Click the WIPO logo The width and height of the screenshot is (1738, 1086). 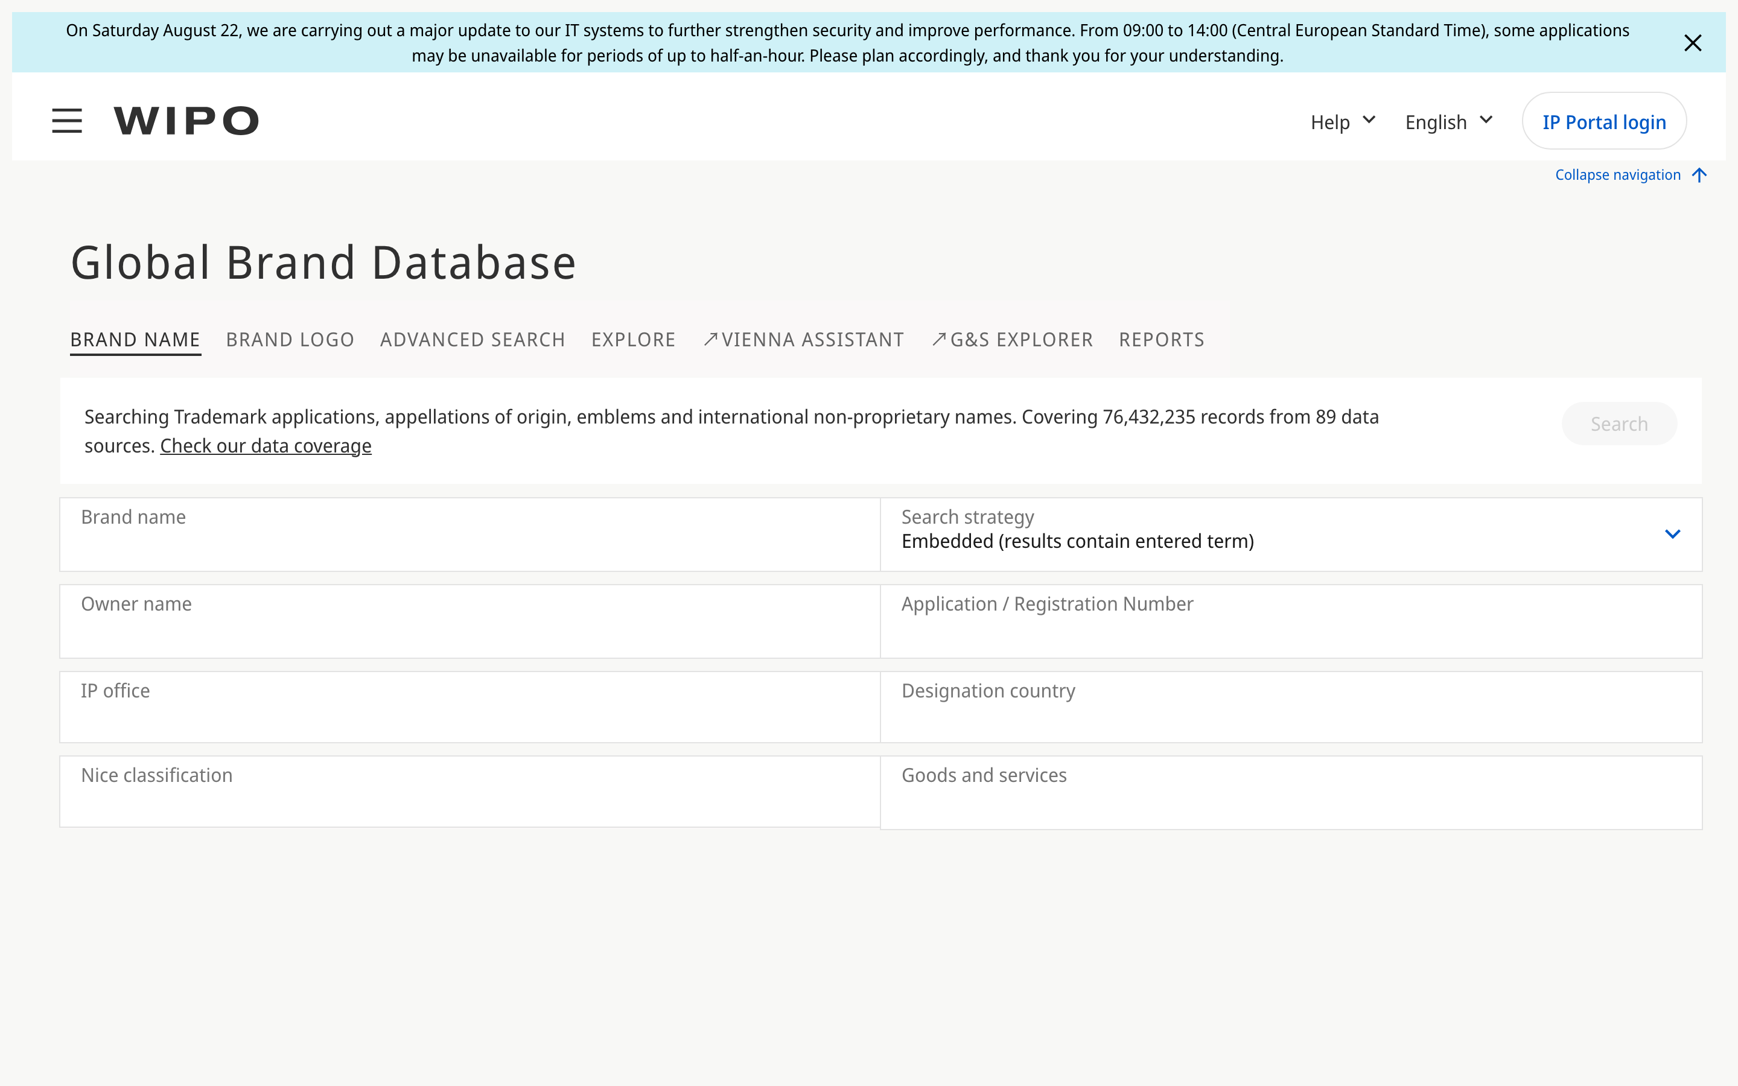186,121
